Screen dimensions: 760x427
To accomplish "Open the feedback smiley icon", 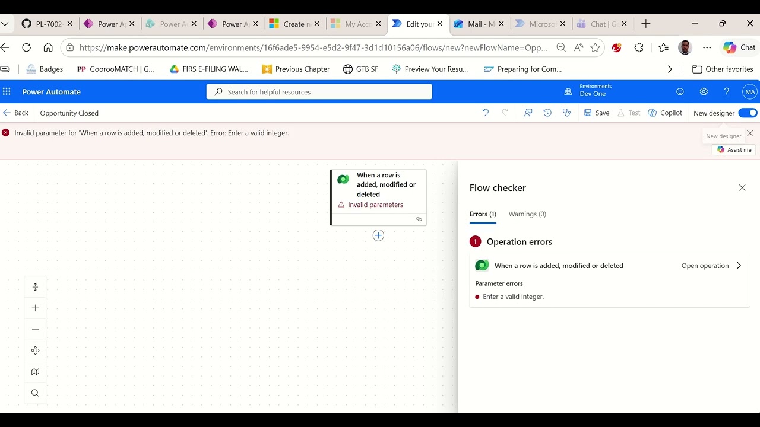I will coord(680,91).
